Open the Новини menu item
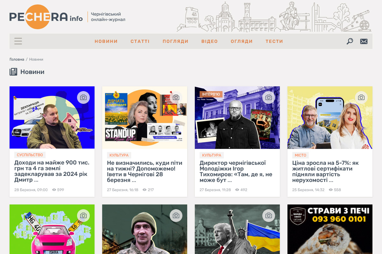This screenshot has width=382, height=254. pyautogui.click(x=106, y=41)
